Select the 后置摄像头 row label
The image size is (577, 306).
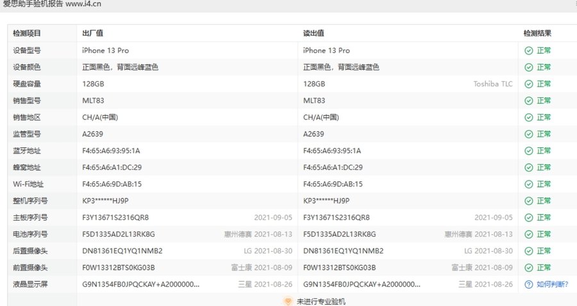(x=30, y=251)
